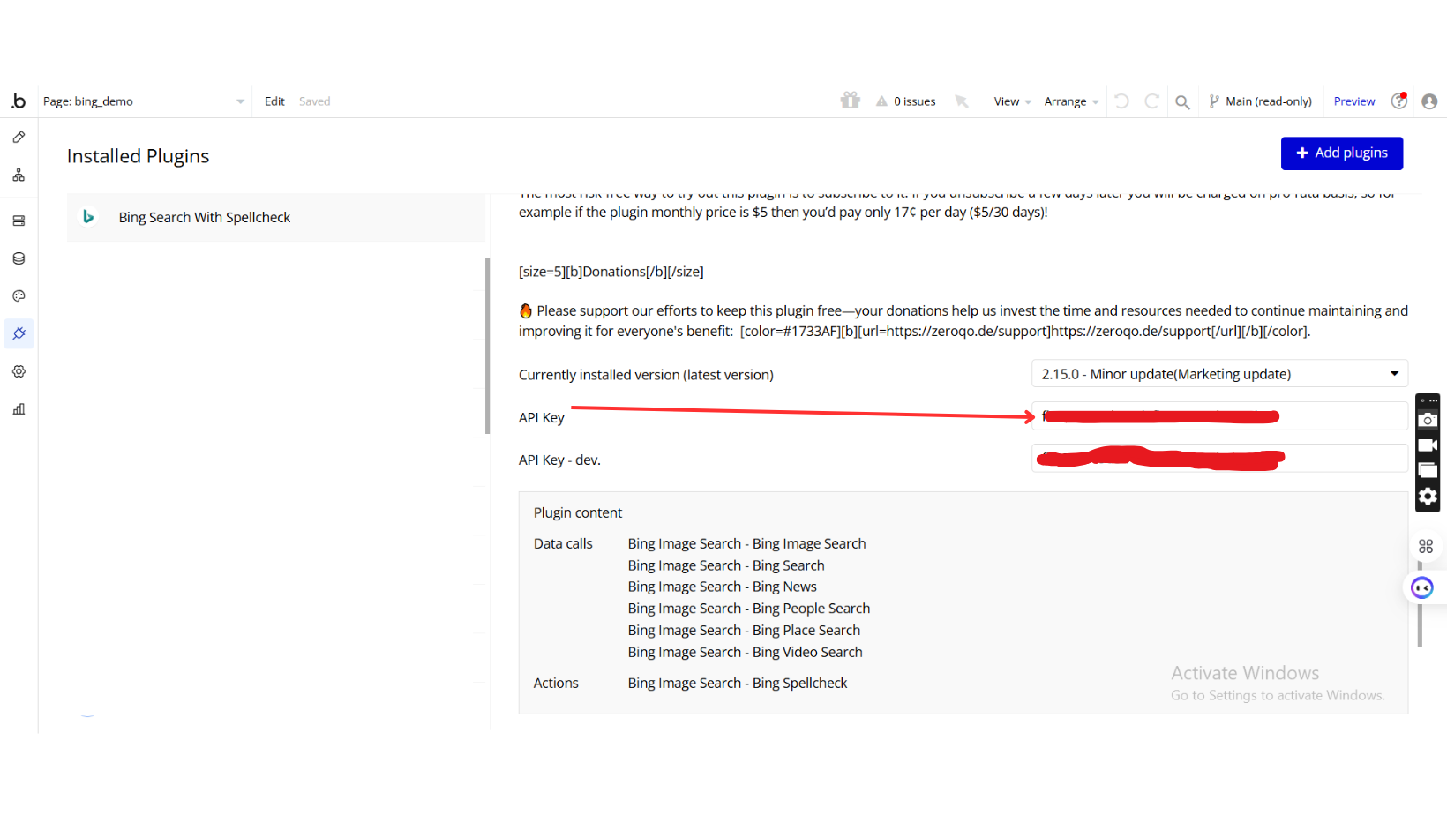Image resolution: width=1447 pixels, height=815 pixels.
Task: Open the Design tab pencil icon
Action: point(19,138)
